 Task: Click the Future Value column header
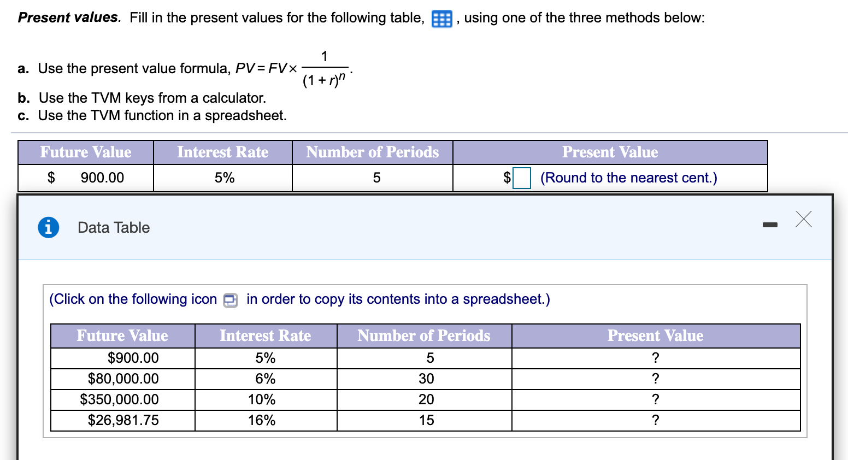coord(122,335)
